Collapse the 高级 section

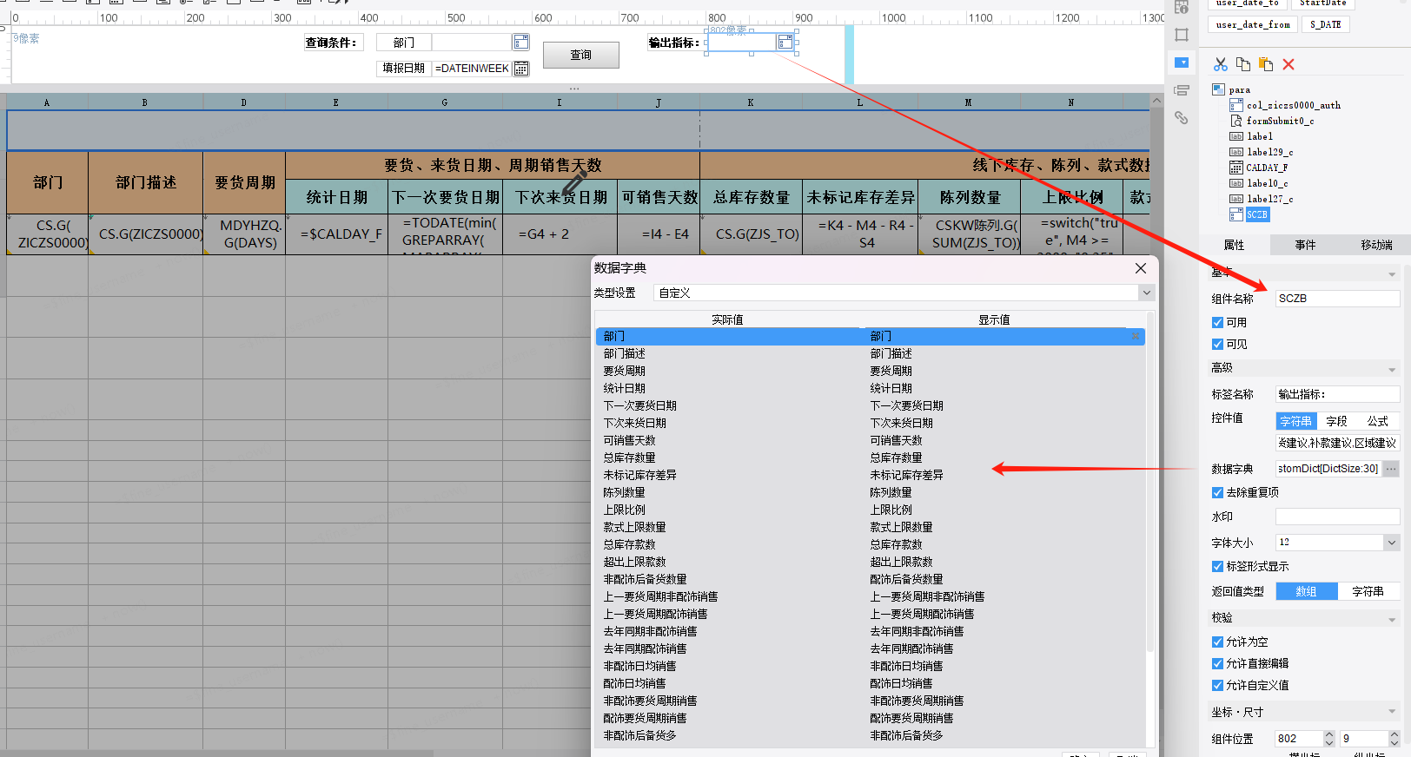coord(1392,370)
